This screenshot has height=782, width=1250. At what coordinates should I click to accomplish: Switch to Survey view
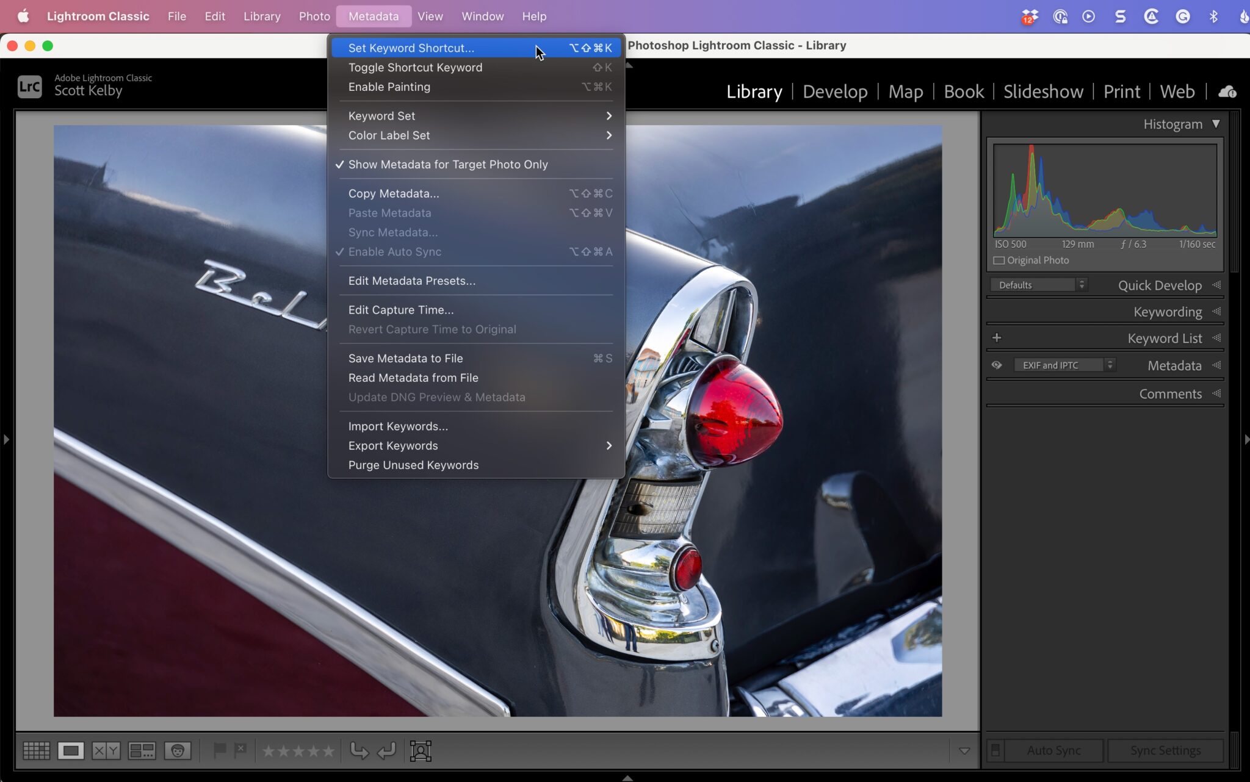click(x=141, y=750)
